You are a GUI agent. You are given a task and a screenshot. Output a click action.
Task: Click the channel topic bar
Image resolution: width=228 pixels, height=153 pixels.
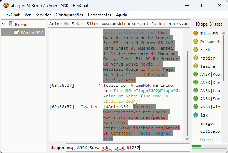119,24
